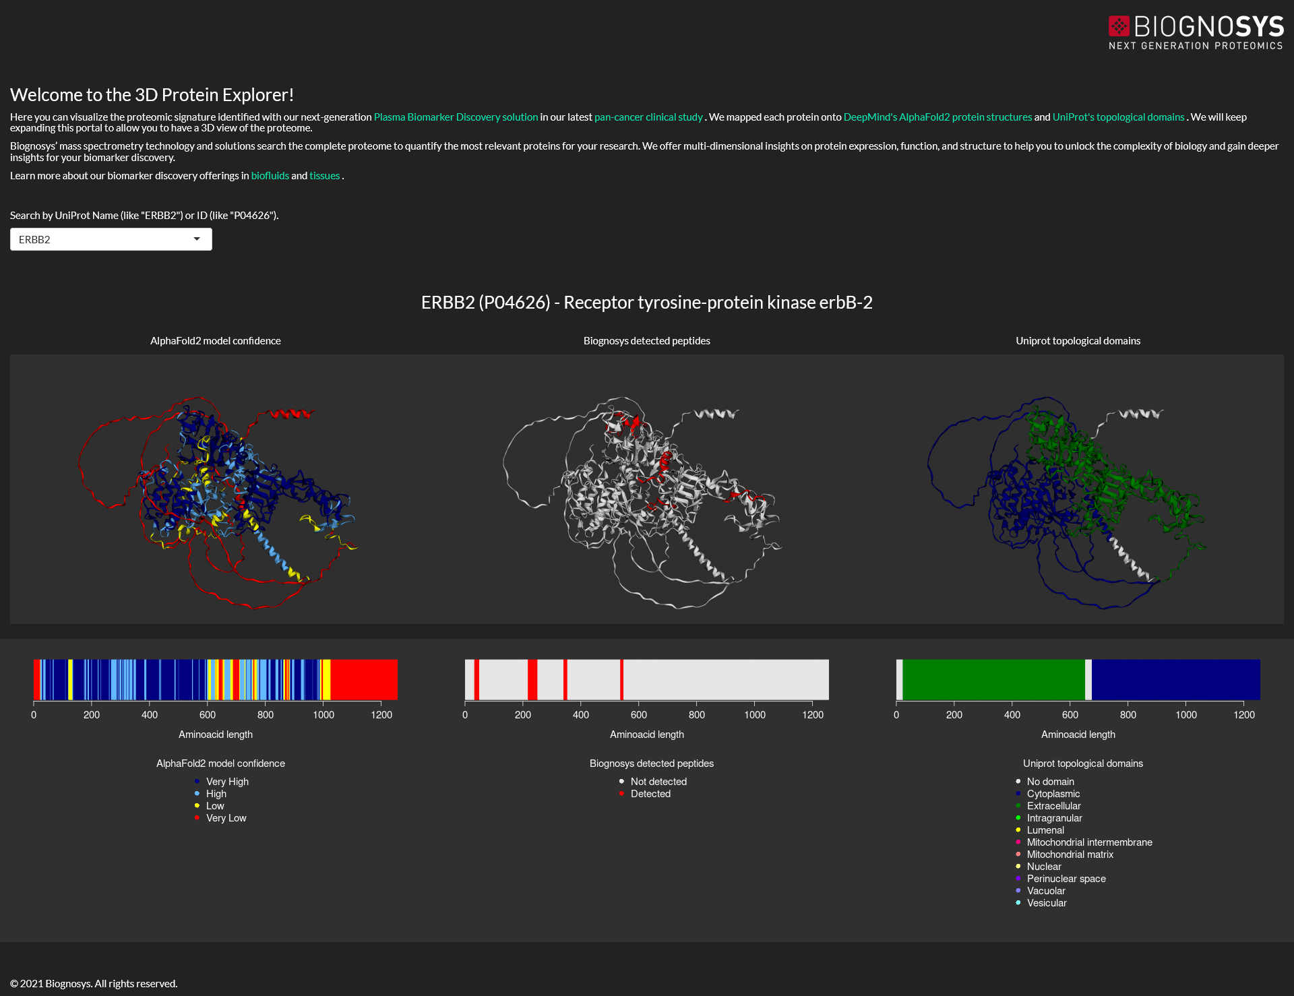
Task: Click the '© 2021 Biognosys. All rights reserved.' footer
Action: 94,984
